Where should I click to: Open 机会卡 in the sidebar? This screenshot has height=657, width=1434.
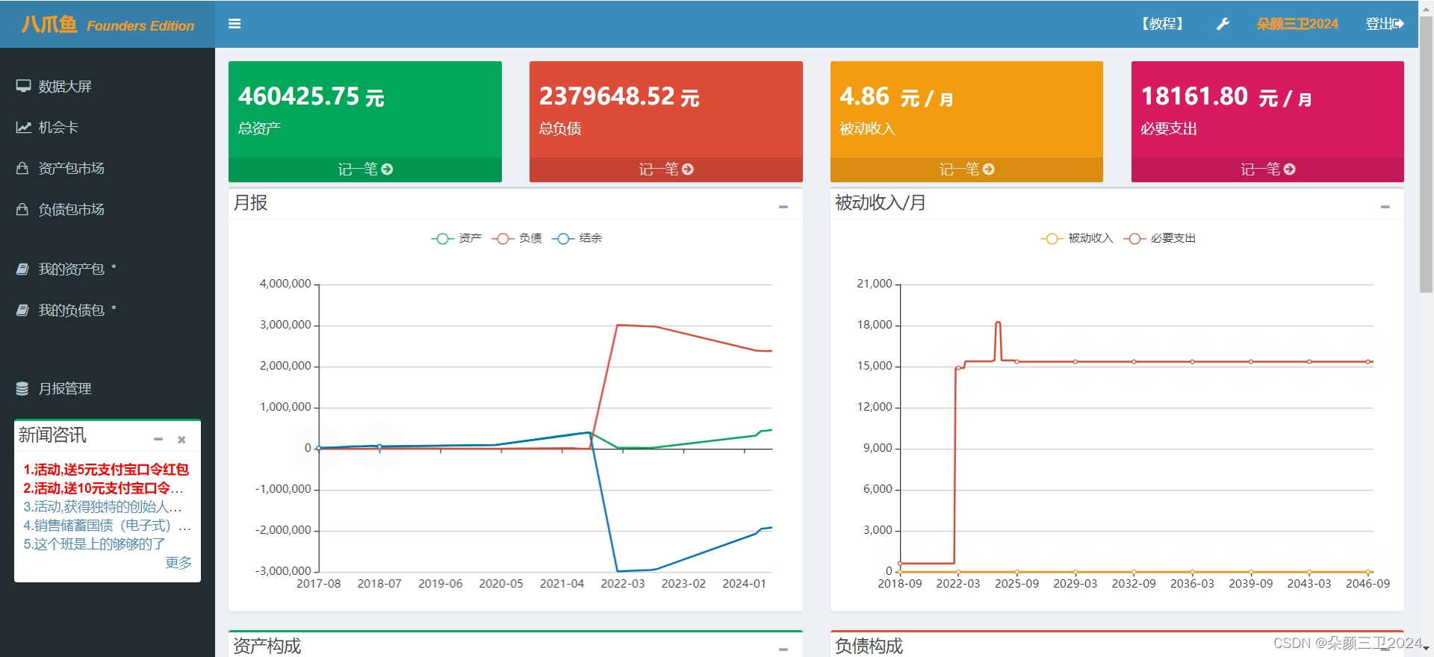(x=58, y=127)
